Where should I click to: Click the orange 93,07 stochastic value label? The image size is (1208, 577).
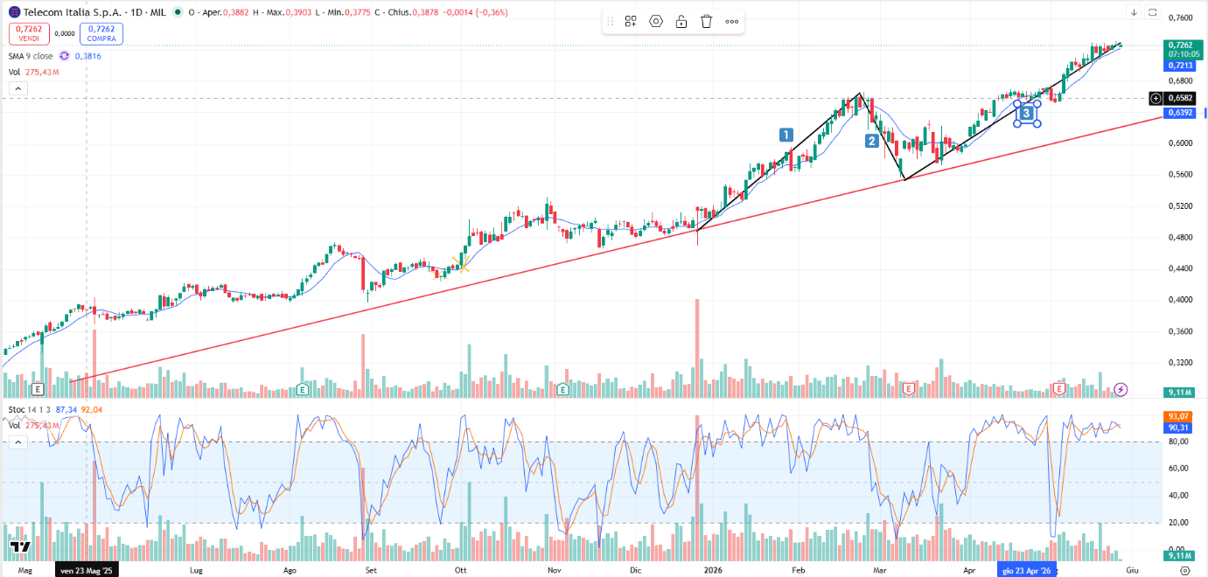point(1179,416)
